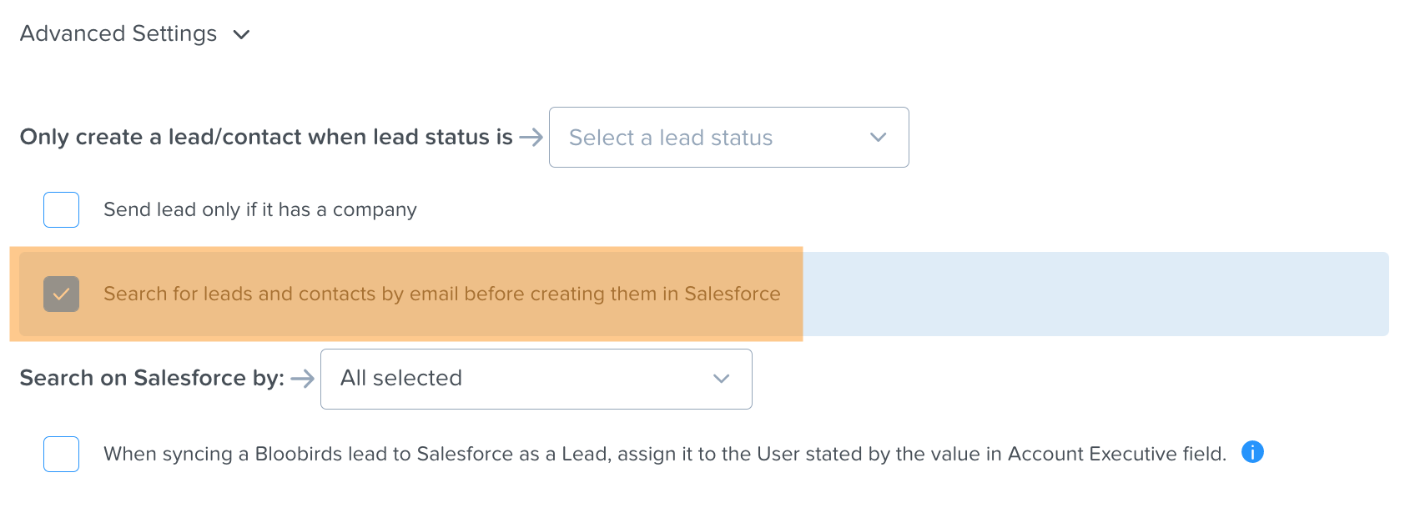Click the 'Select a lead status' placeholder text
The image size is (1405, 528).
tap(671, 138)
